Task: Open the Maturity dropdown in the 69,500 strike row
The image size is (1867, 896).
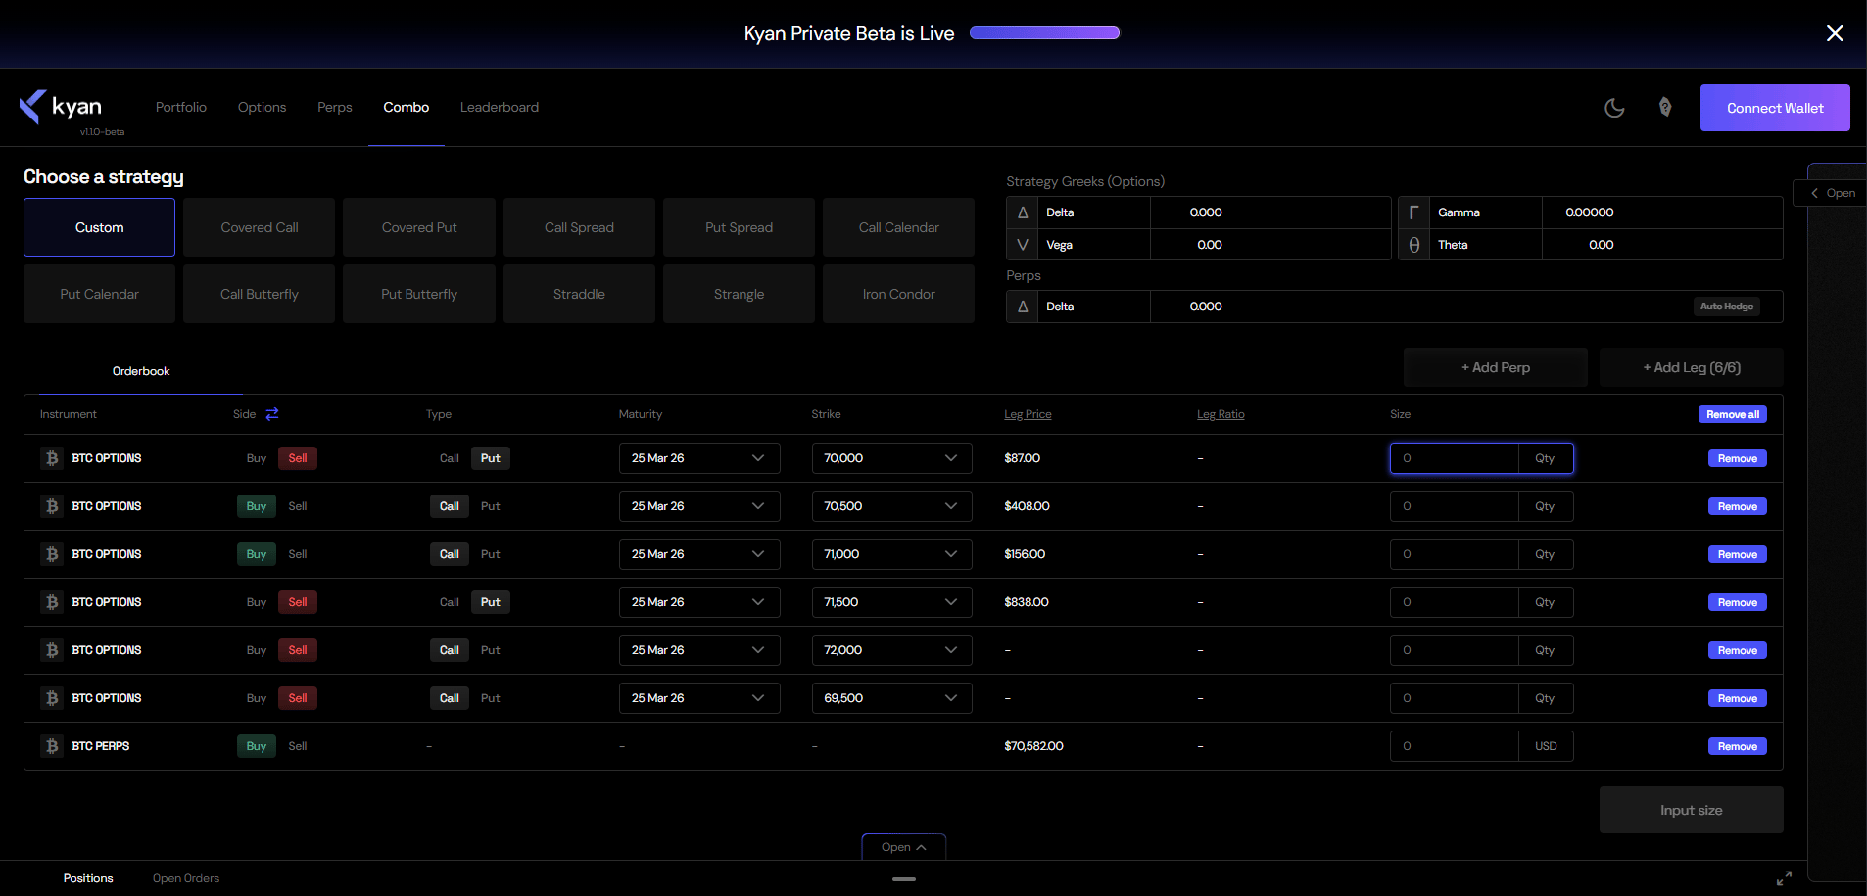Action: [x=699, y=698]
